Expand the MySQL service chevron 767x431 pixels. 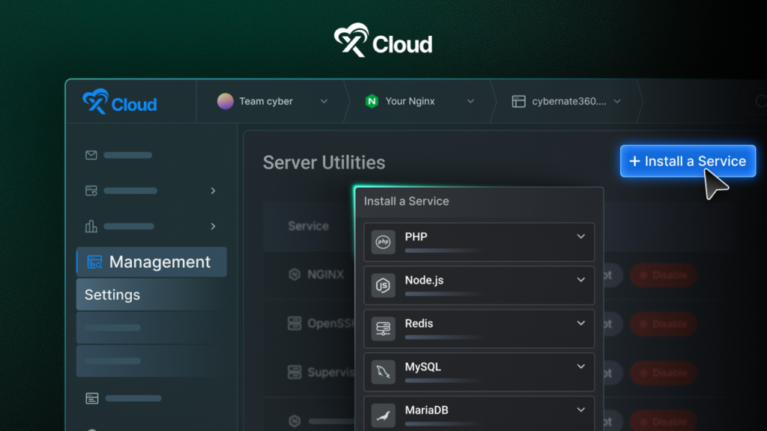point(580,367)
